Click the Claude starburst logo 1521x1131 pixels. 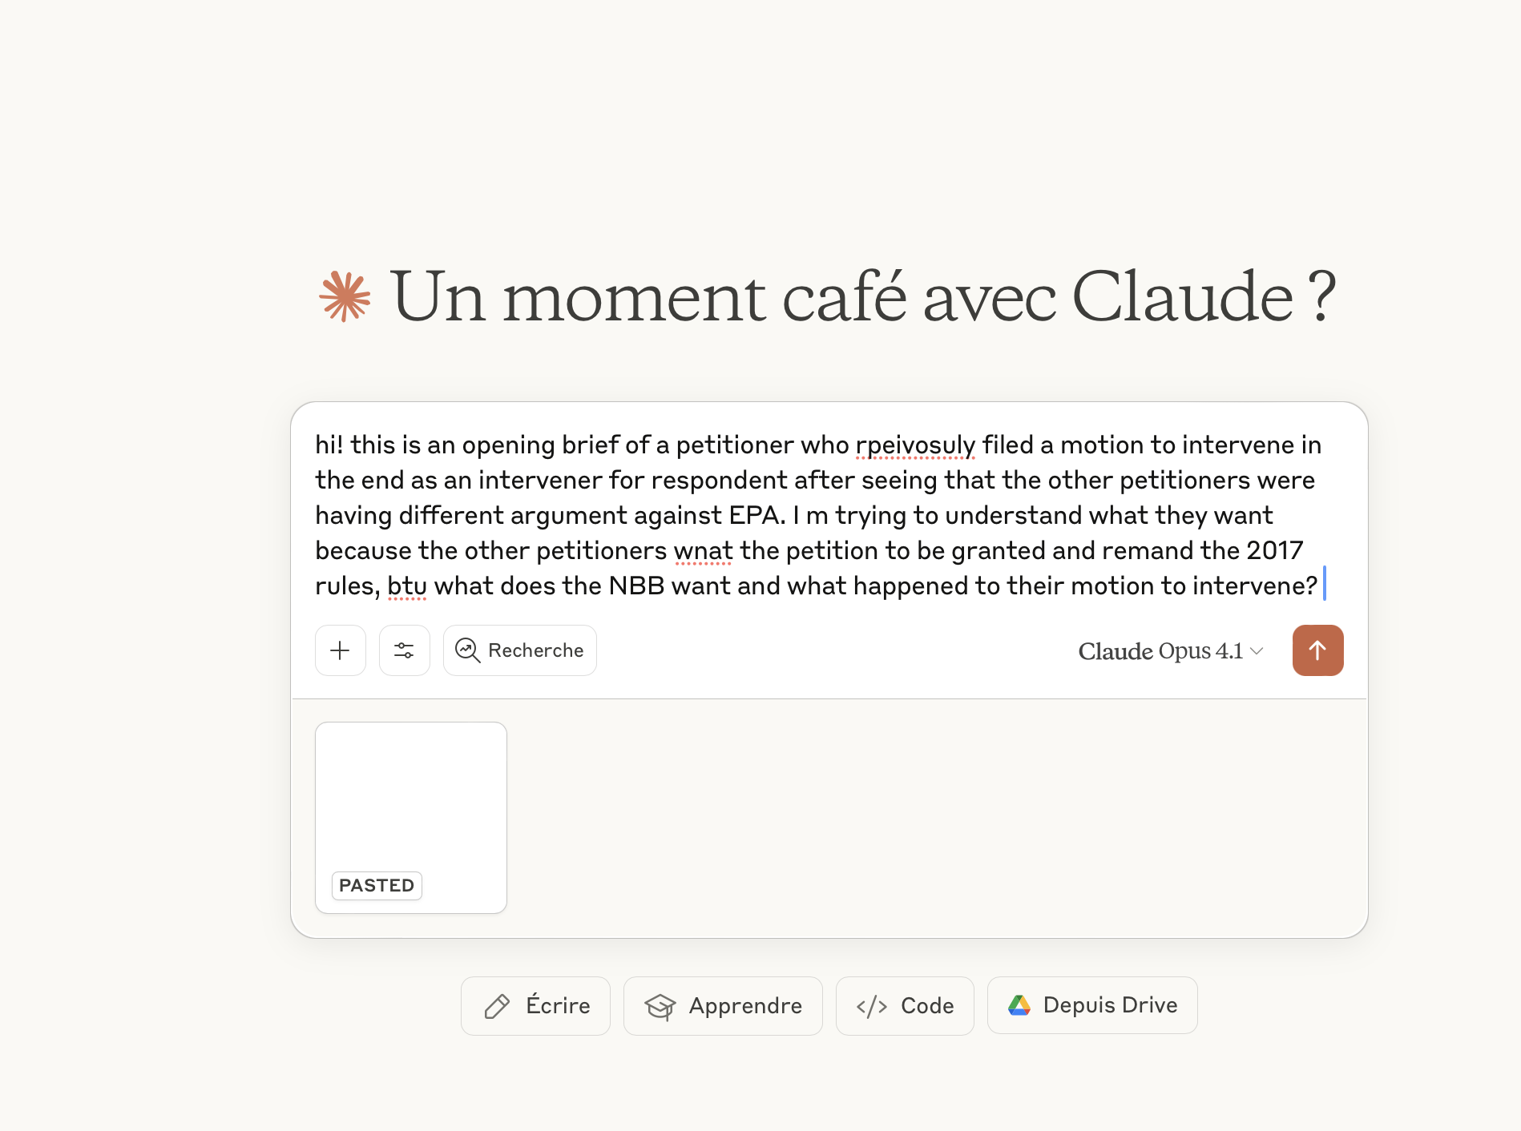[345, 297]
